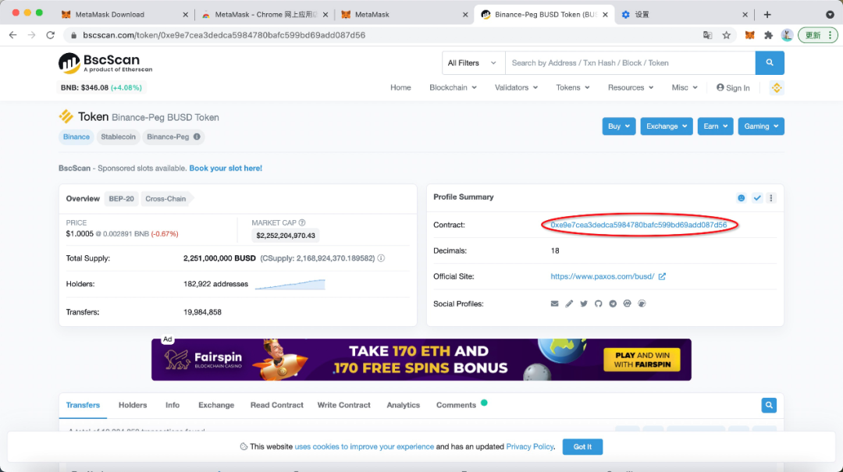Open the Read Contract tab
Image resolution: width=843 pixels, height=472 pixels.
(277, 406)
